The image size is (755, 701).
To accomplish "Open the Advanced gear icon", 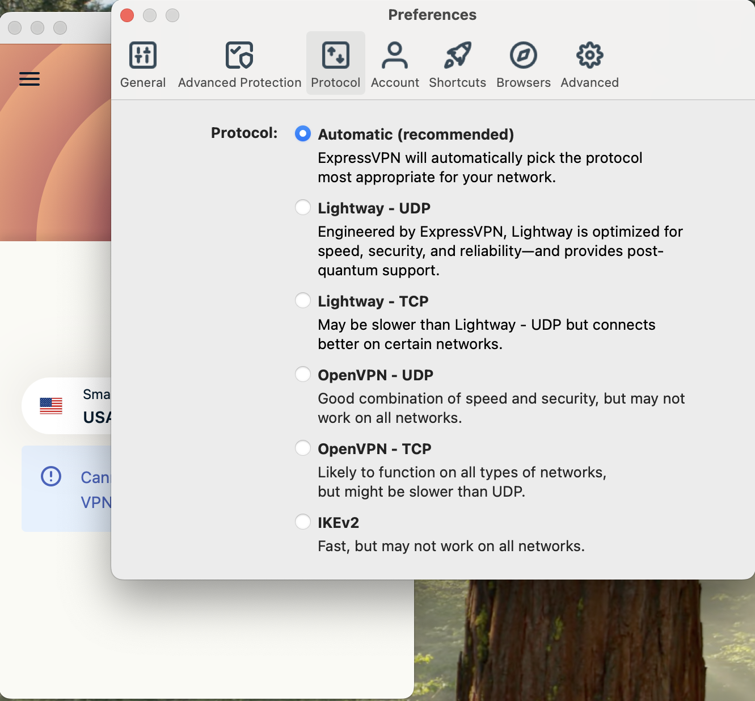I will (590, 56).
